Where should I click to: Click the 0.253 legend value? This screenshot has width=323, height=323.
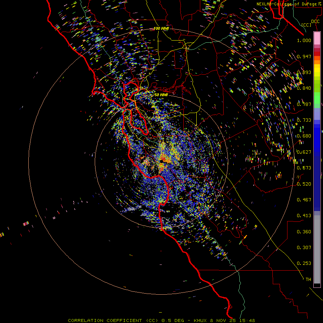click(304, 263)
